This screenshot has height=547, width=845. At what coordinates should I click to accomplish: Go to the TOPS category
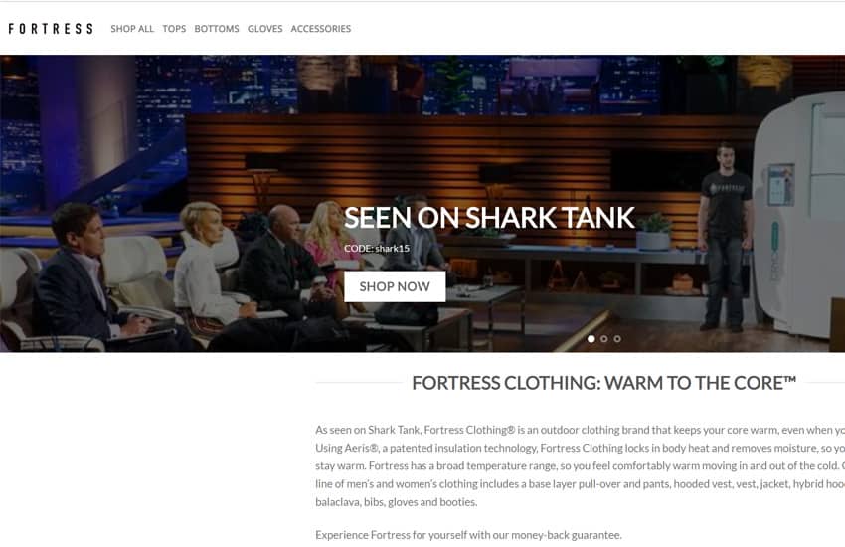tap(174, 29)
